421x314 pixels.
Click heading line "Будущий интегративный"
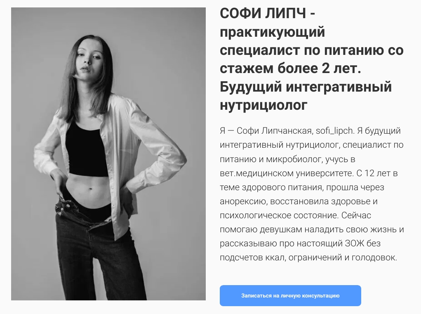coord(306,87)
